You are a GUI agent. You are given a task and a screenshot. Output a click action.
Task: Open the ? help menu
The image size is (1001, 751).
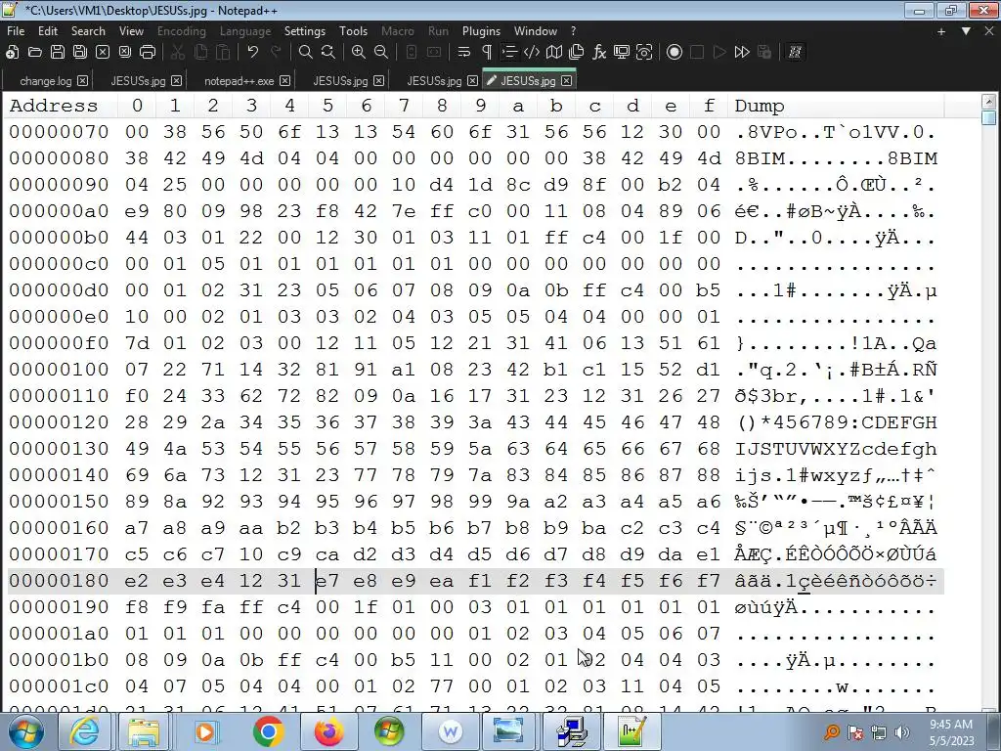(x=573, y=30)
